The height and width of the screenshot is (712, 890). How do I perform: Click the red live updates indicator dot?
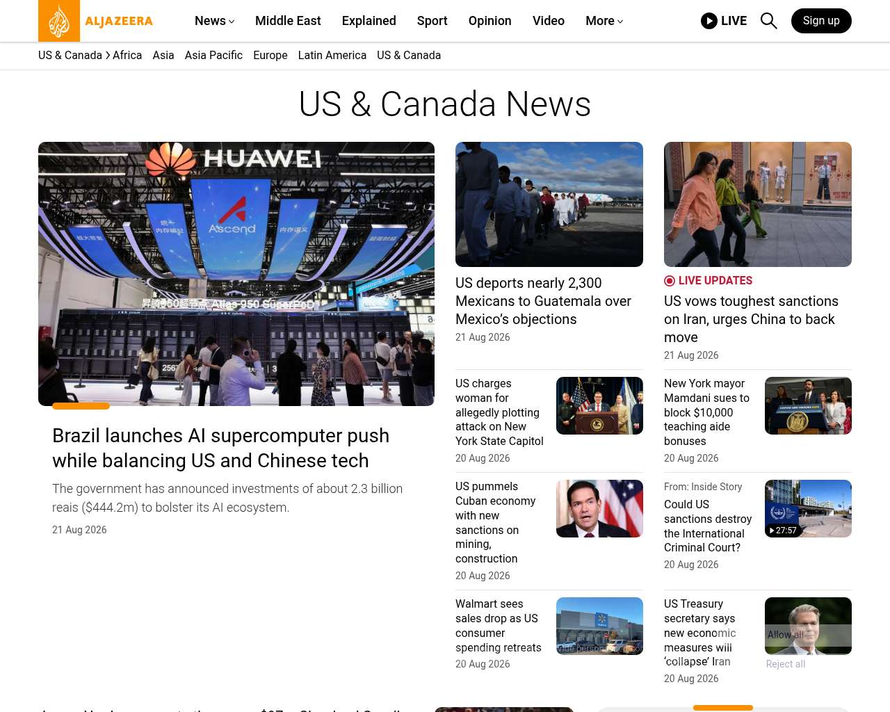pos(670,281)
